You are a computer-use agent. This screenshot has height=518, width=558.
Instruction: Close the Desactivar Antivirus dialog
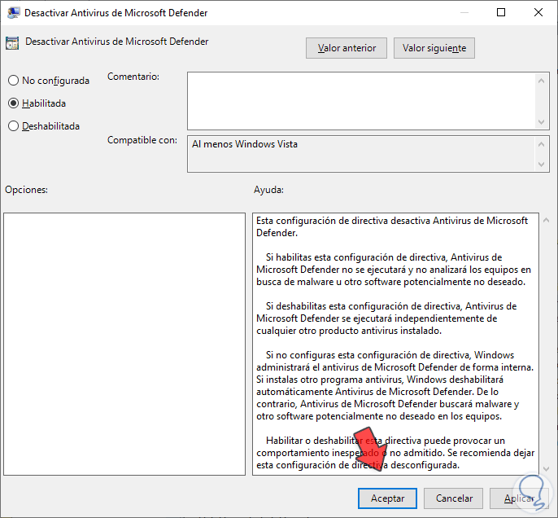[538, 13]
